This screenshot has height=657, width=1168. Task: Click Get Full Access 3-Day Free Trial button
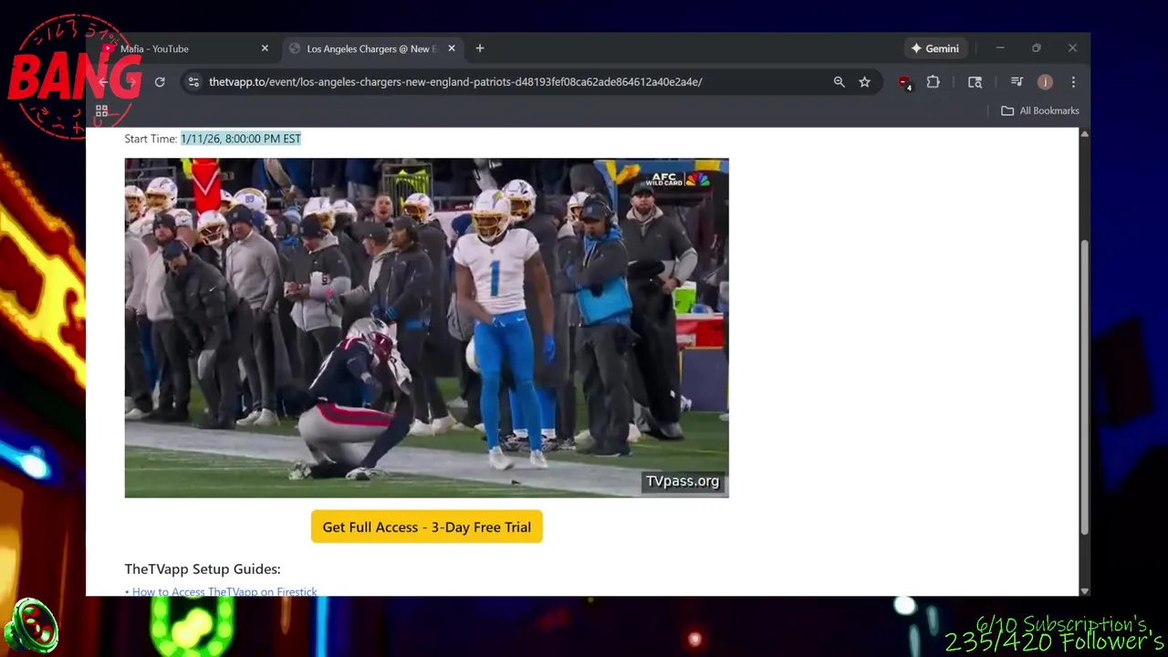pos(426,527)
